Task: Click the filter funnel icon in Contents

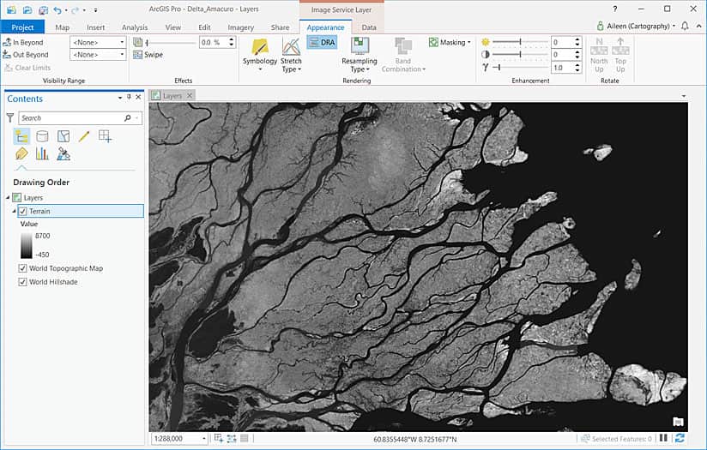Action: tap(10, 117)
